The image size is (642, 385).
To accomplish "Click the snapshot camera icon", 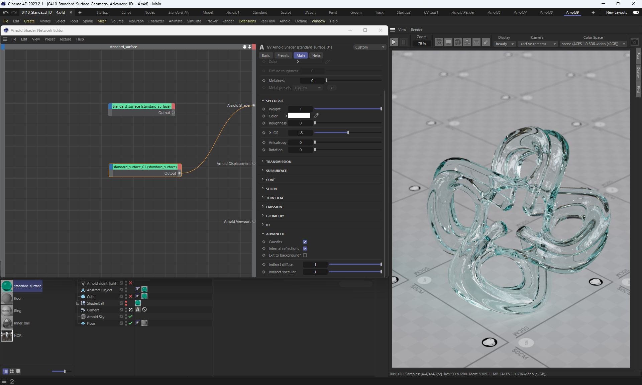I will pos(634,42).
